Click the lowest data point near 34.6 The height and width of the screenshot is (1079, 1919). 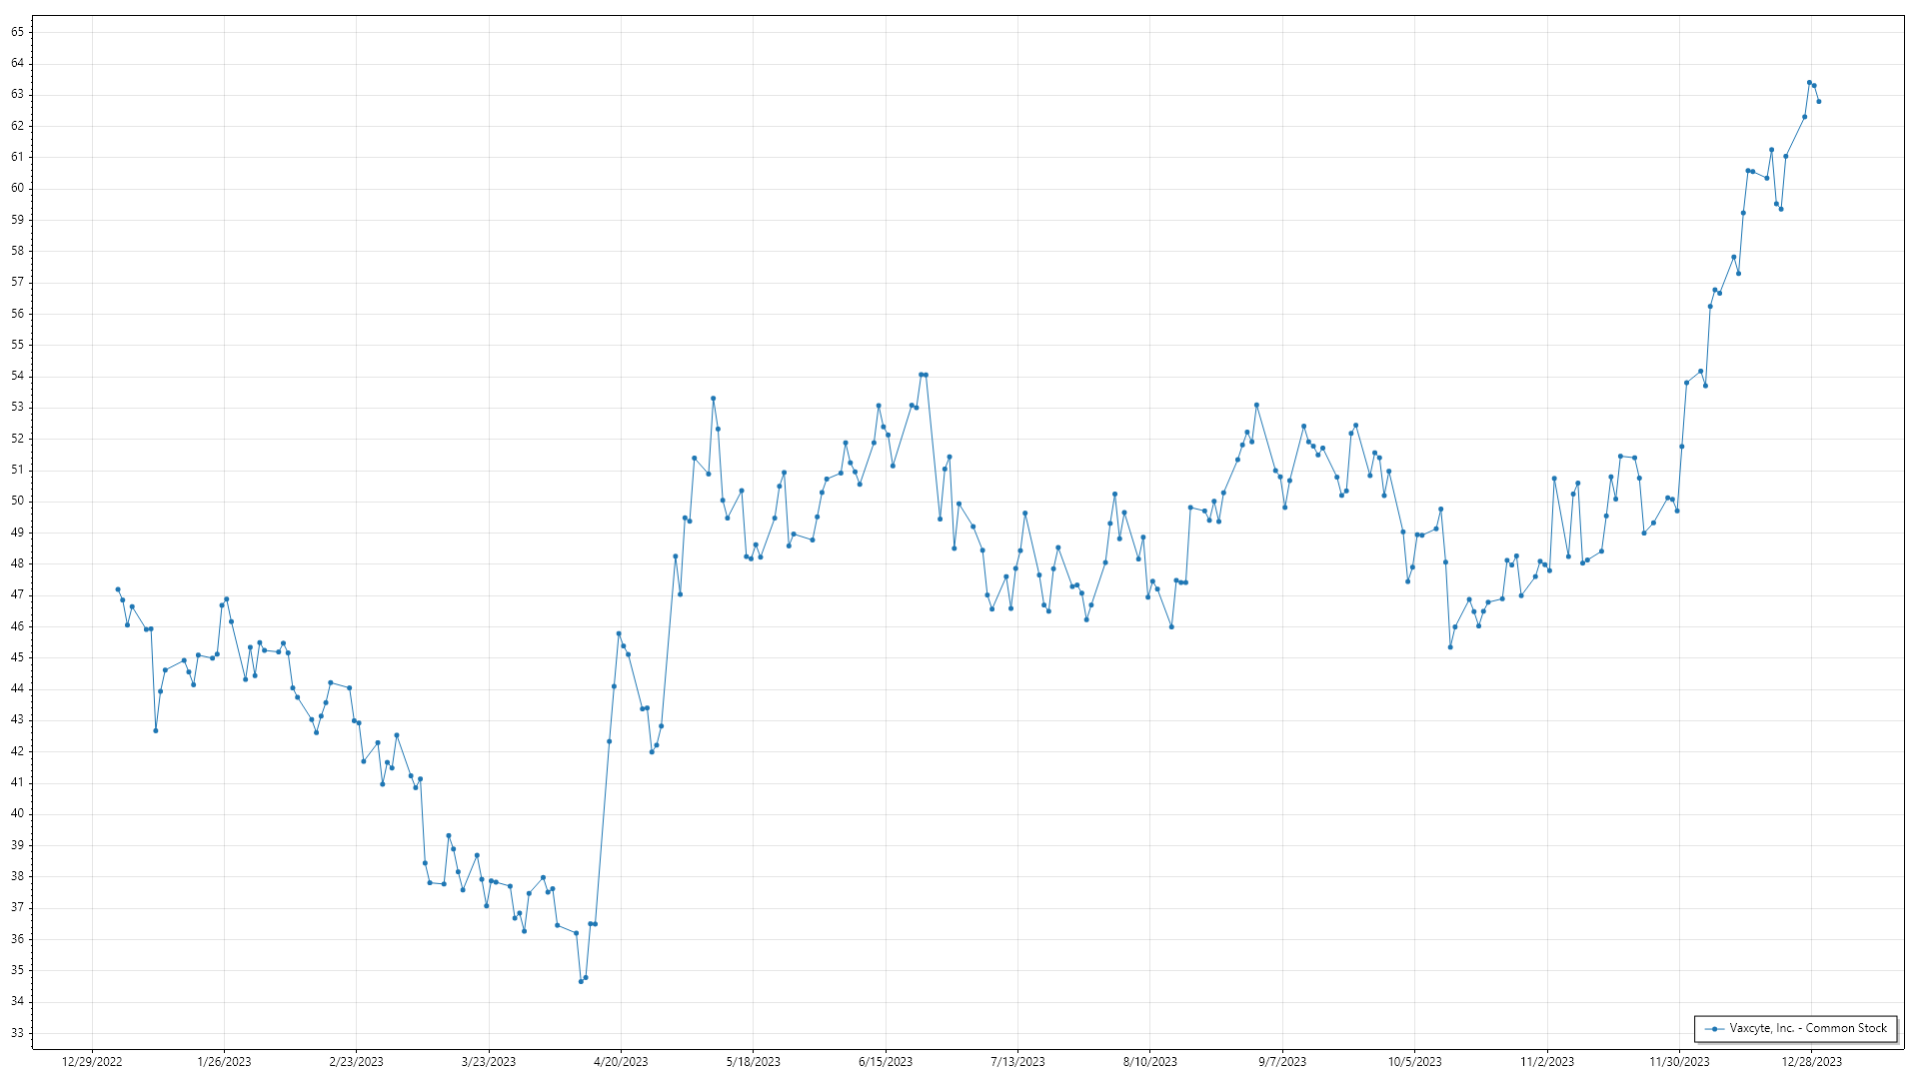click(x=581, y=981)
